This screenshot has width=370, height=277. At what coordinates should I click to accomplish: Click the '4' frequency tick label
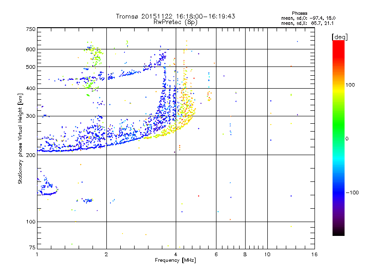pyautogui.click(x=176, y=254)
